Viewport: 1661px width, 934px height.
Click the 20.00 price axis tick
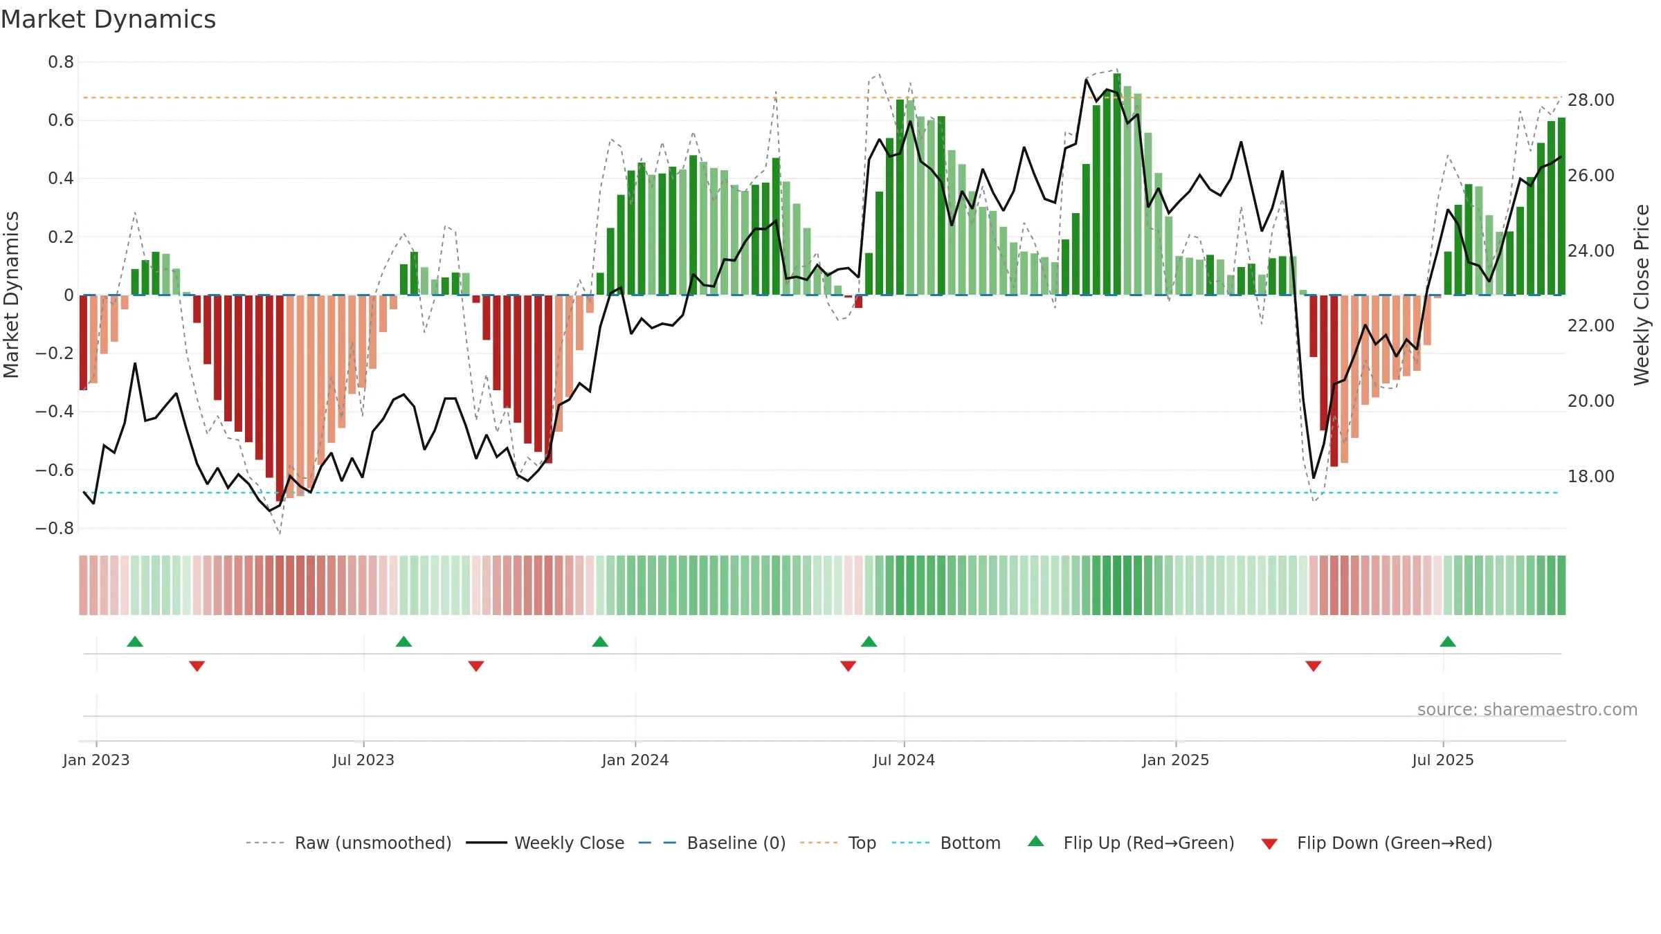[x=1591, y=401]
